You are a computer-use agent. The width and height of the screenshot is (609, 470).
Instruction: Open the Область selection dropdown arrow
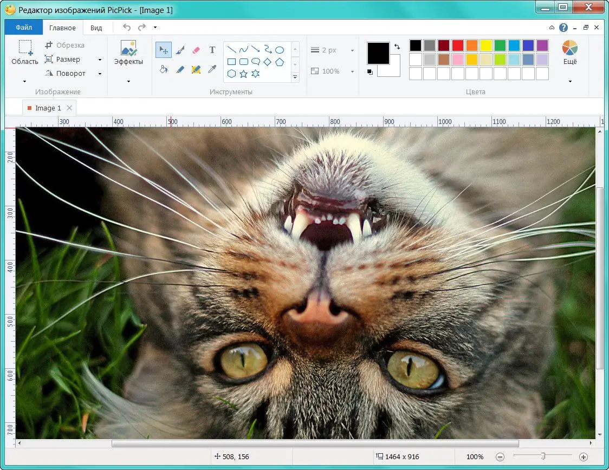(25, 82)
